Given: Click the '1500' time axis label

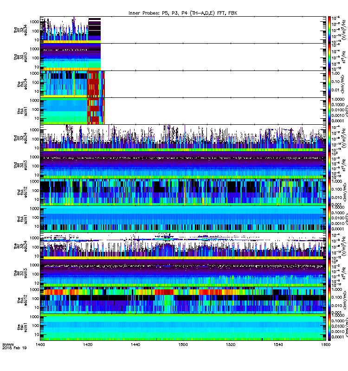Looking at the screenshot, I should click(x=183, y=345).
